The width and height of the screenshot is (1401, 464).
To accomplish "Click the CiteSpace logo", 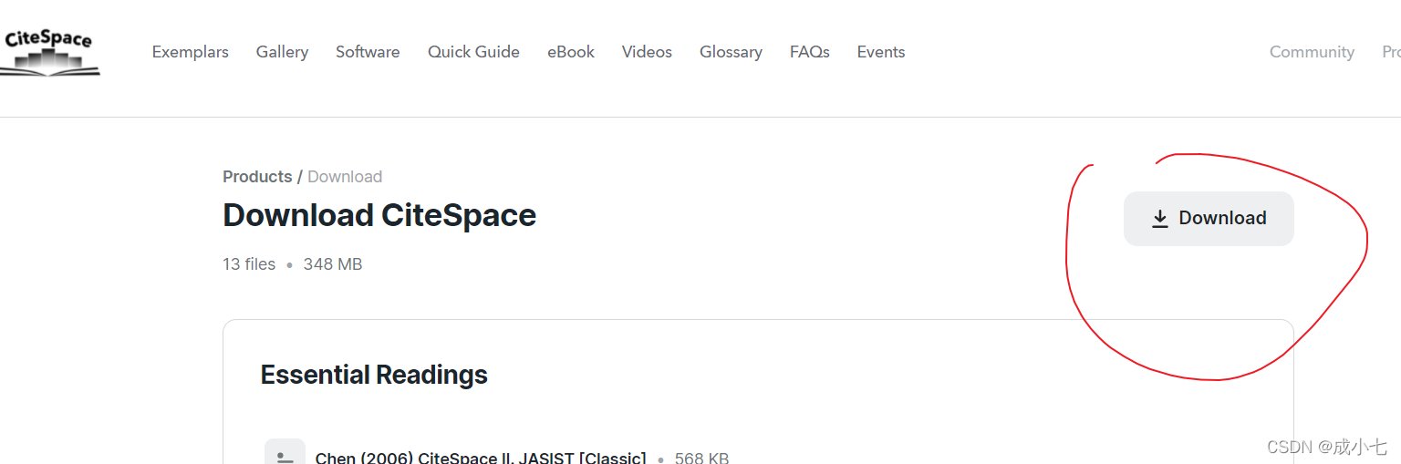I will [49, 52].
